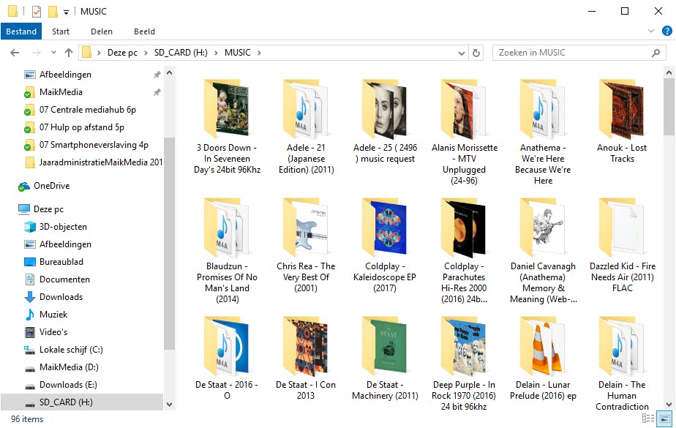
Task: Select 07 Centrale mediahub 6p folder
Action: point(88,110)
